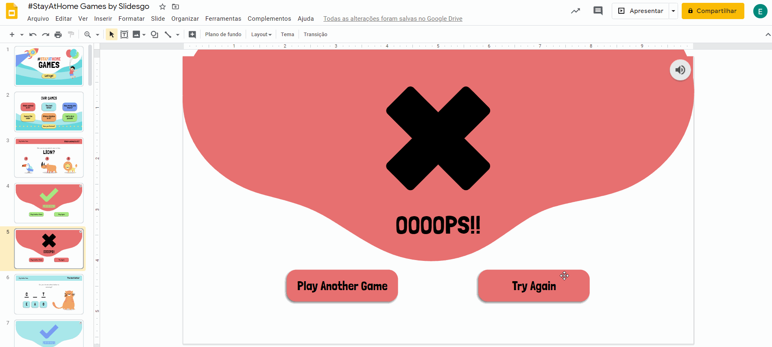Open comment history icon
Image resolution: width=772 pixels, height=347 pixels.
point(598,11)
